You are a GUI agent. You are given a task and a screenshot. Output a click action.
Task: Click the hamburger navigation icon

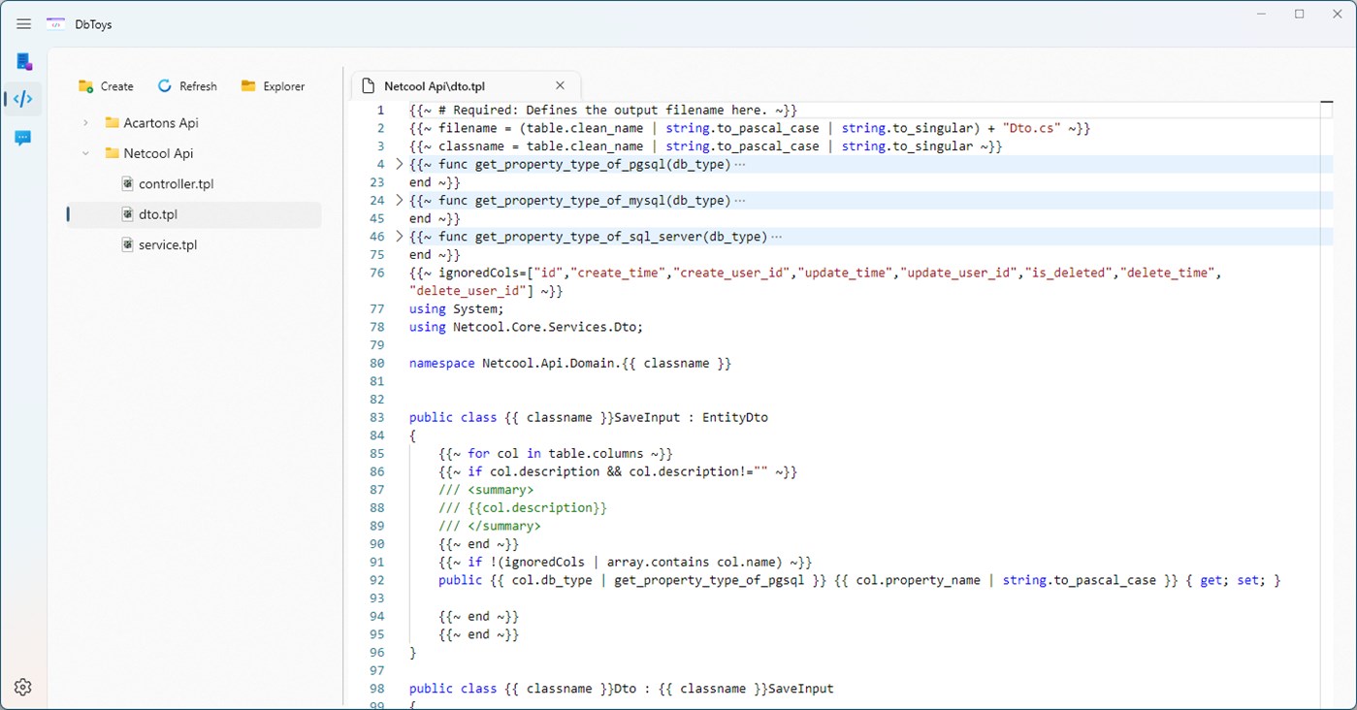pos(23,23)
